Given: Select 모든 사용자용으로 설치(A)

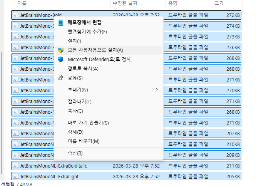Looking at the screenshot, I should [x=109, y=50].
